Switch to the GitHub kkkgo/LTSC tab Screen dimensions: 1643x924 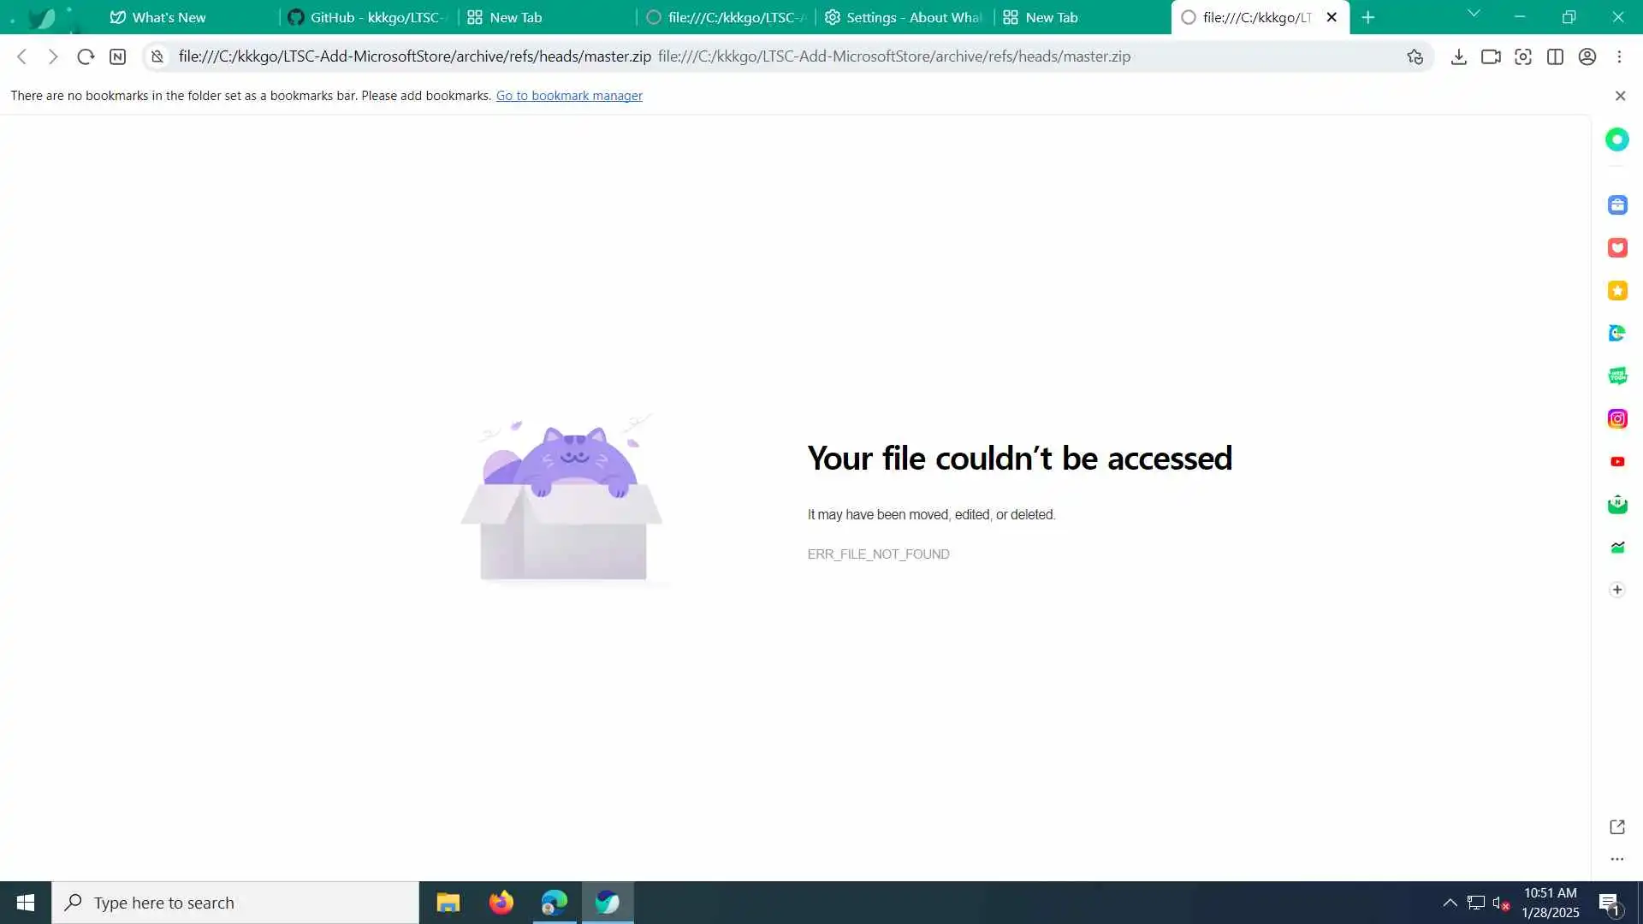(368, 17)
